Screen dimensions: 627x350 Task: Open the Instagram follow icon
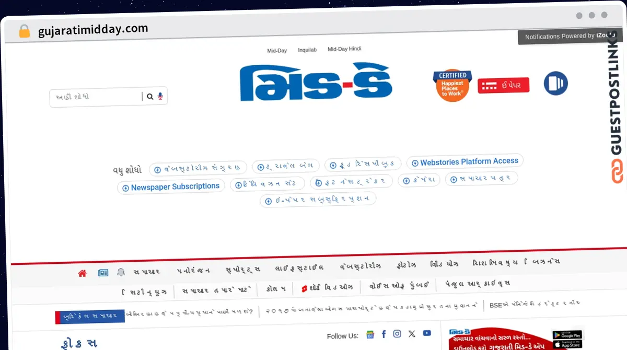397,334
